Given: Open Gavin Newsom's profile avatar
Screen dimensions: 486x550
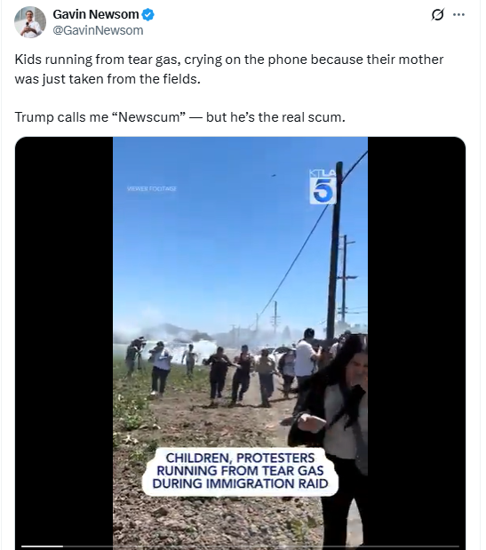Looking at the screenshot, I should (x=30, y=22).
